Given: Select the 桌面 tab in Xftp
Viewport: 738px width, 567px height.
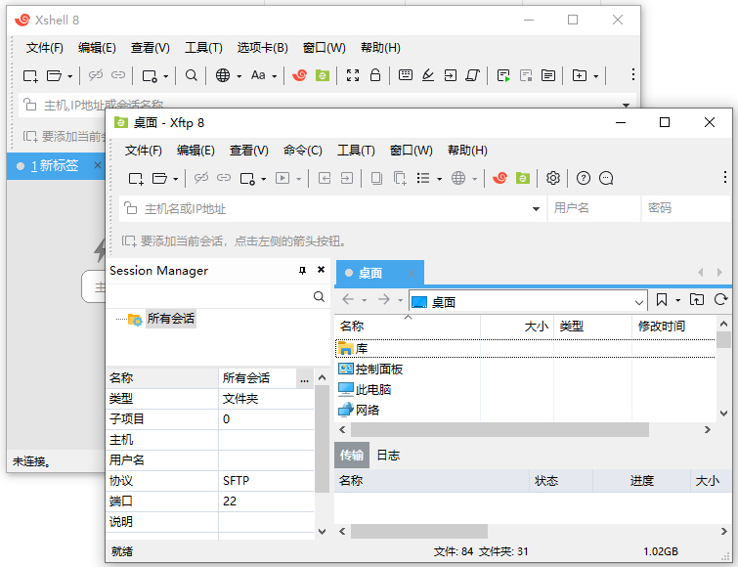Looking at the screenshot, I should [380, 273].
